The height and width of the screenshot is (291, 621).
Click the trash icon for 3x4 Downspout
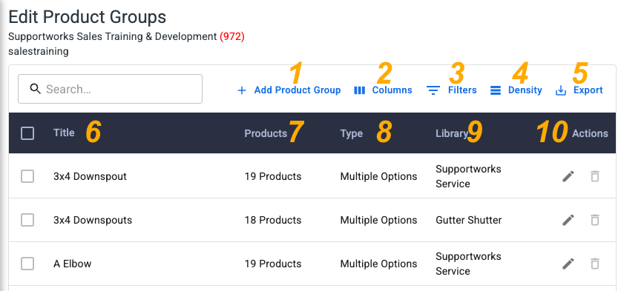point(595,176)
